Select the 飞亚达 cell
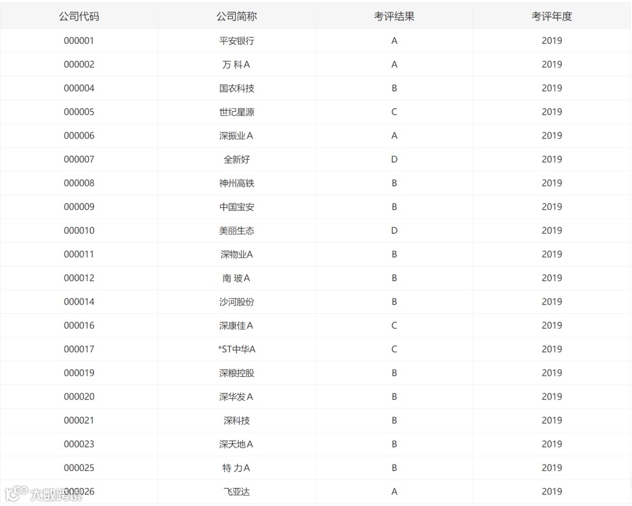 coord(236,492)
